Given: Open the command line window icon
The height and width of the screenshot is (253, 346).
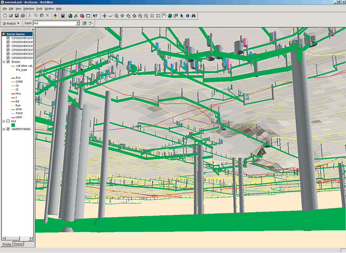Looking at the screenshot, I should tap(88, 16).
